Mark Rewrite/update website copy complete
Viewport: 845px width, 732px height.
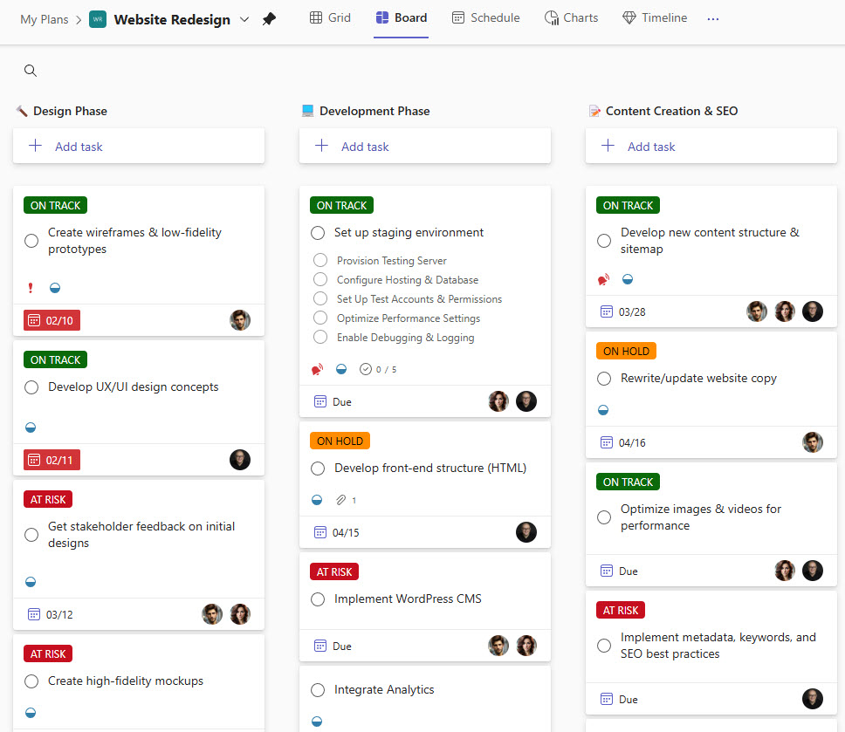pos(604,379)
